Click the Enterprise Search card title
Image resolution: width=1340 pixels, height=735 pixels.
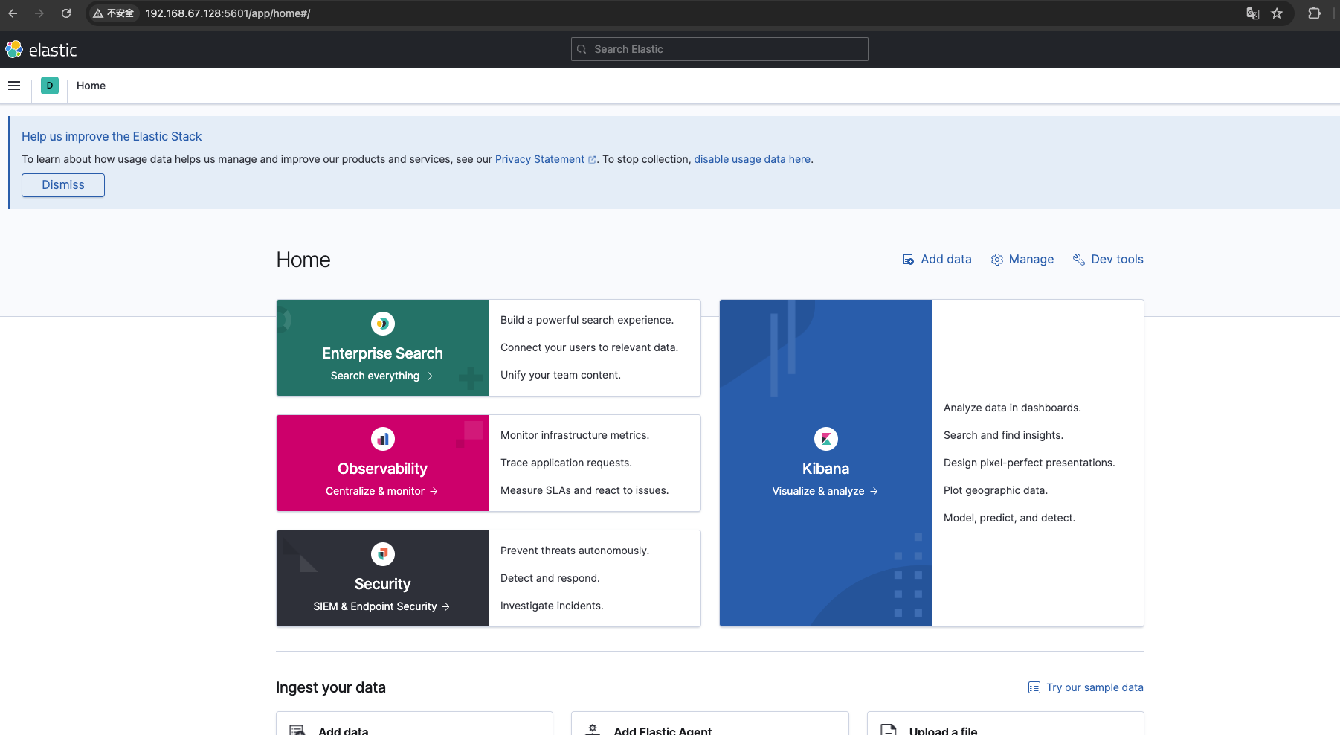click(x=382, y=353)
